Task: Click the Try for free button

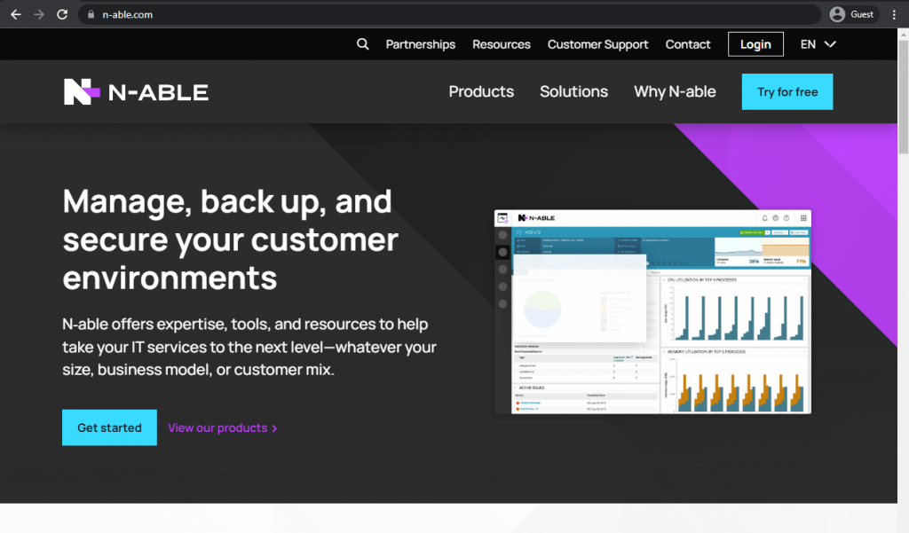Action: pos(787,91)
